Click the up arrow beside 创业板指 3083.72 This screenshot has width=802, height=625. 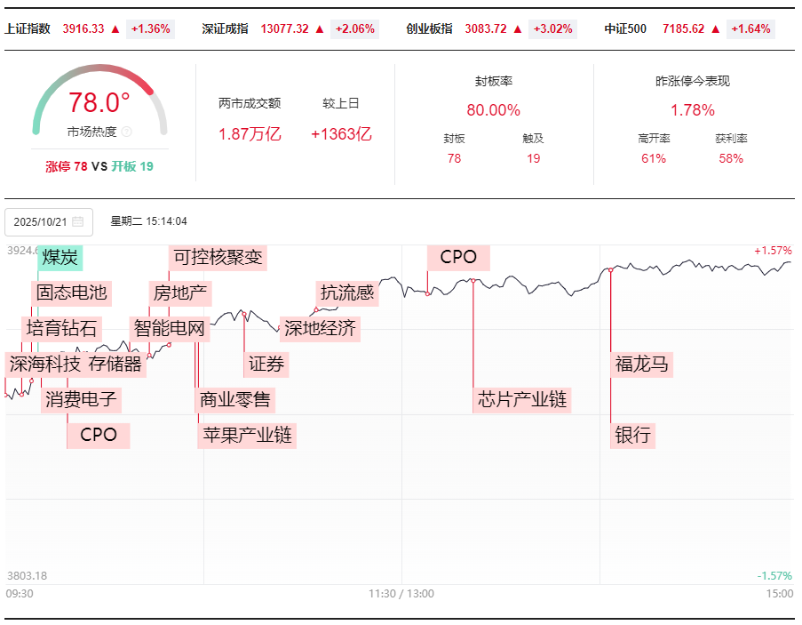tap(518, 29)
